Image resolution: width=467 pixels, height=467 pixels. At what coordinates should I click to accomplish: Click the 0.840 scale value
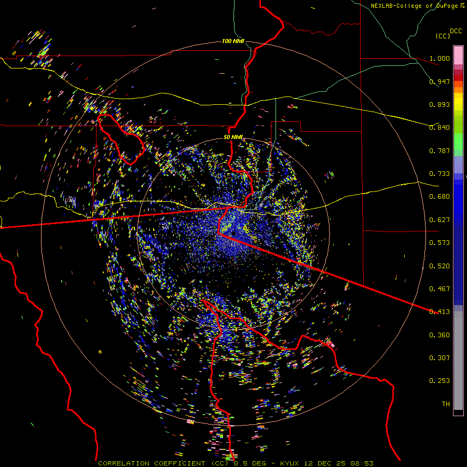439,128
